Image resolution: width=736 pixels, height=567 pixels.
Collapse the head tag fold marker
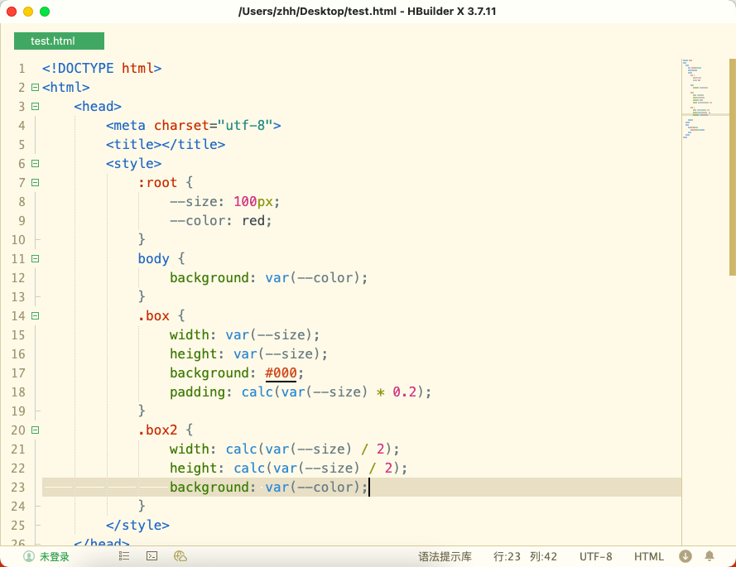click(x=35, y=106)
